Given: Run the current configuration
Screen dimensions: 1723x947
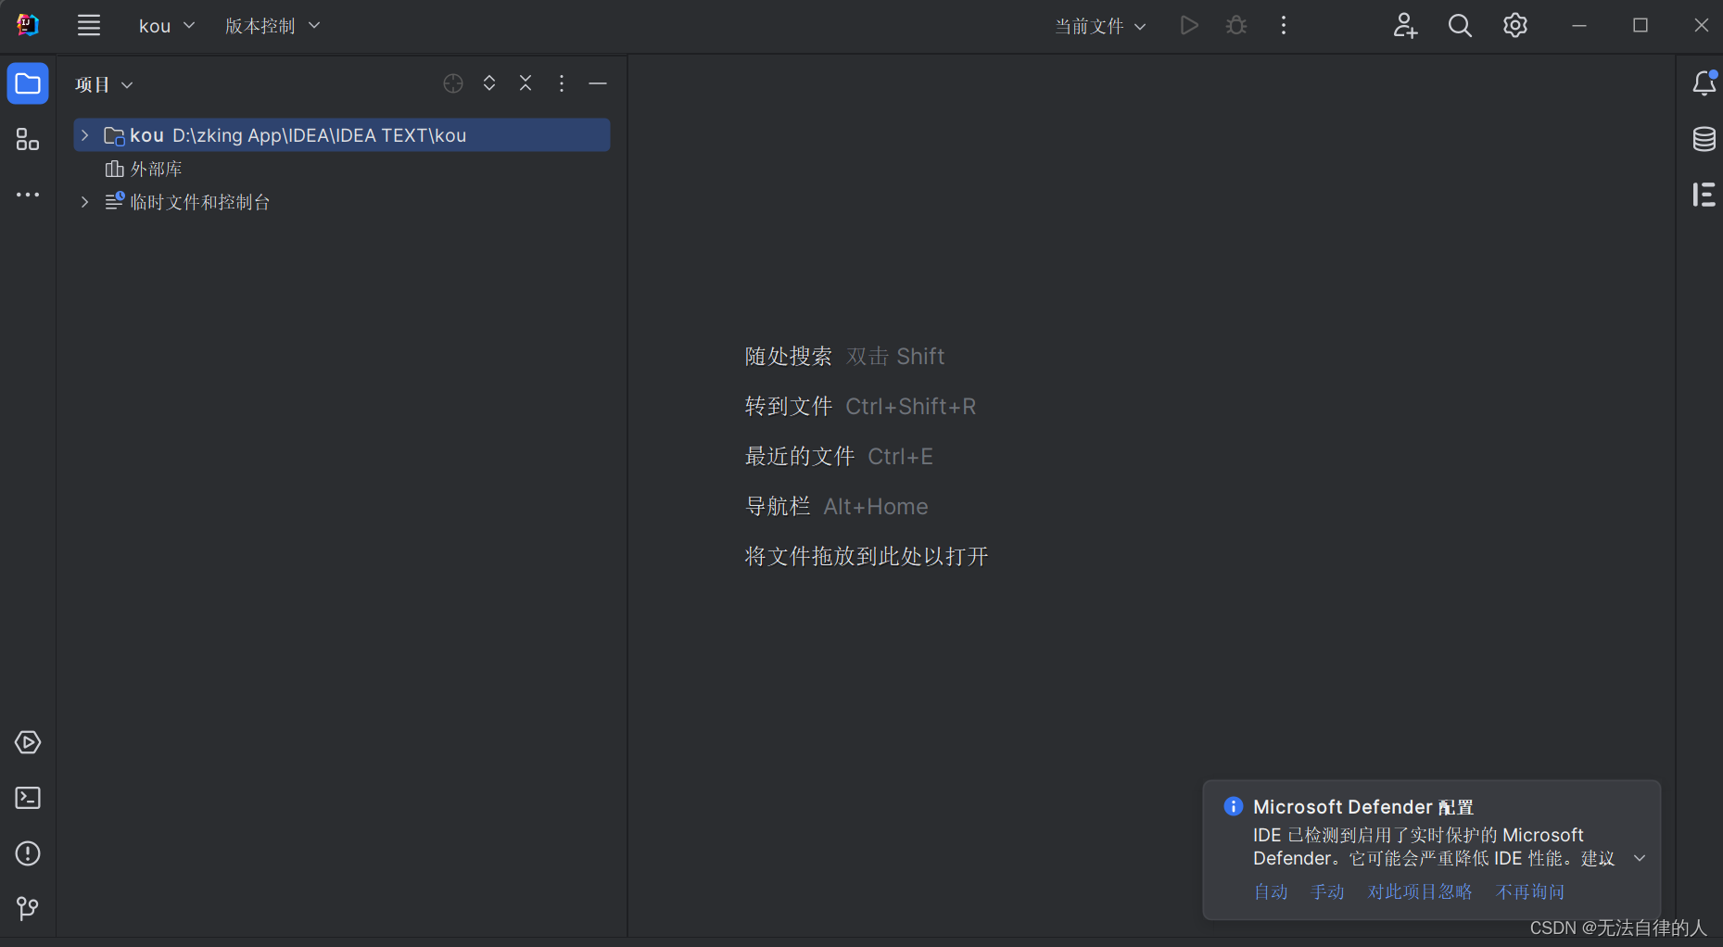Looking at the screenshot, I should click(x=1189, y=25).
